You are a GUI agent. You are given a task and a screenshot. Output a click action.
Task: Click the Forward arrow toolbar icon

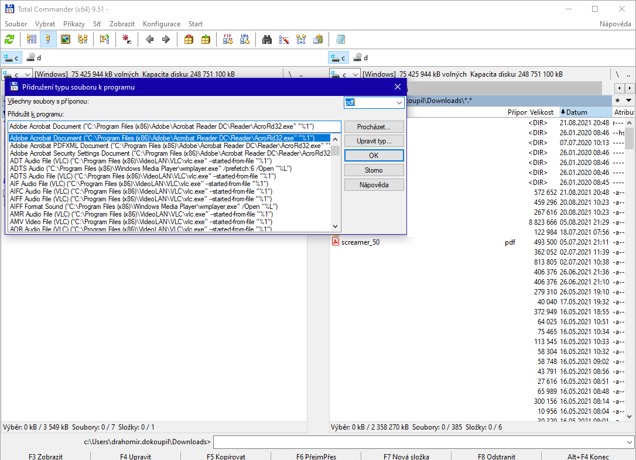[x=166, y=40]
